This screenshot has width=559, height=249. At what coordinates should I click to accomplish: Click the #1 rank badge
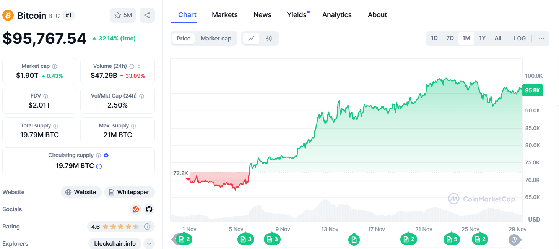click(68, 15)
